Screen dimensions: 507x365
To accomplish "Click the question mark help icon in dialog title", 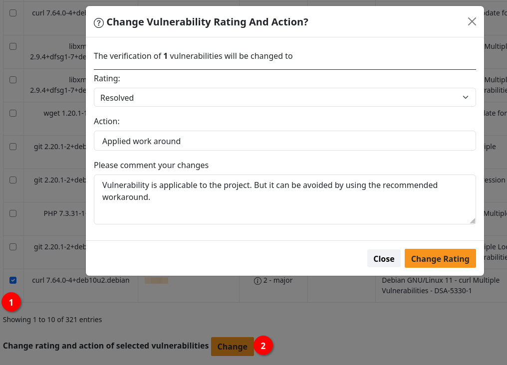I will click(x=99, y=22).
